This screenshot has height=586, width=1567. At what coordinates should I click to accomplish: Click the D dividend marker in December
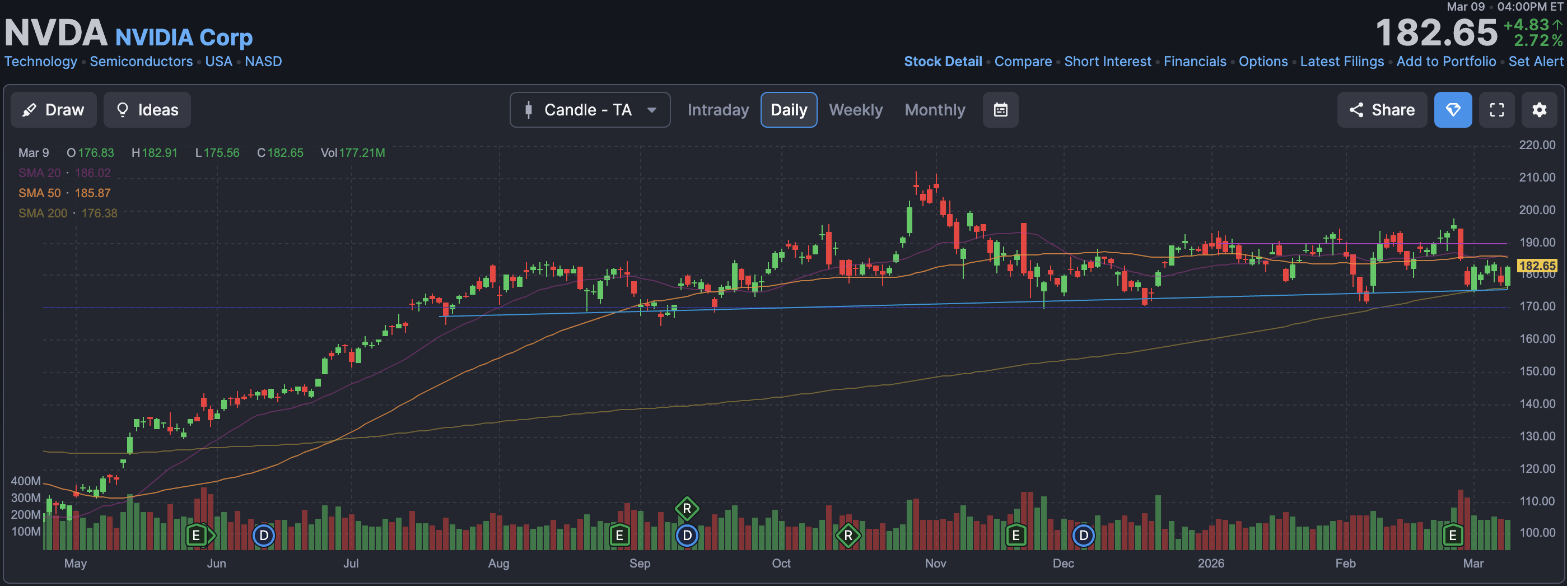tap(1083, 536)
